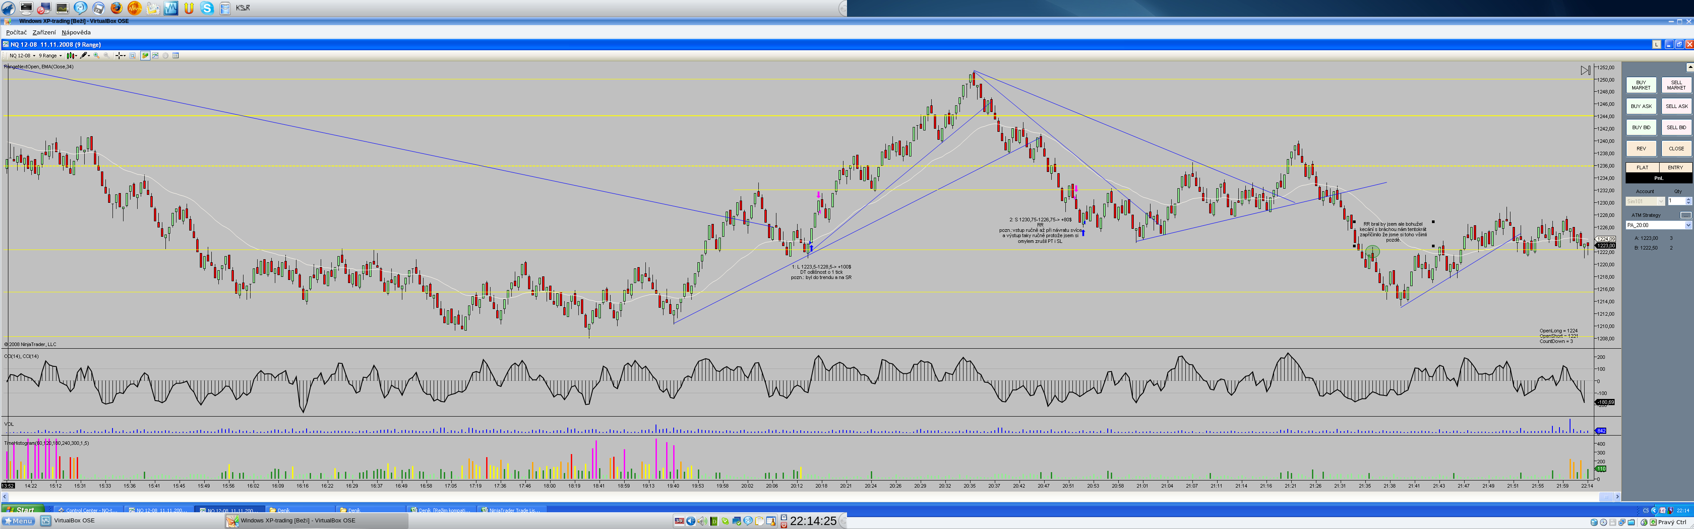1694x529 pixels.
Task: Open the indicators chart icon
Action: (155, 56)
